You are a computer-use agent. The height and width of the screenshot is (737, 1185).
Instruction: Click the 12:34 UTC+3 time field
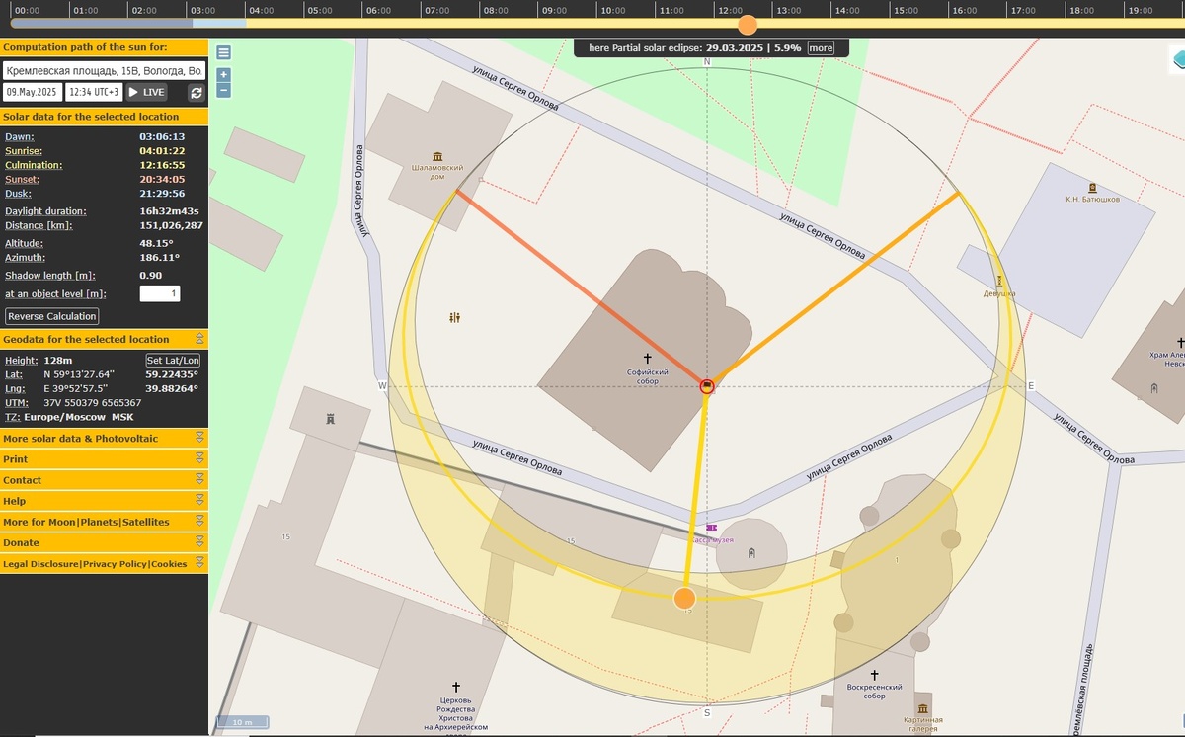coord(94,92)
